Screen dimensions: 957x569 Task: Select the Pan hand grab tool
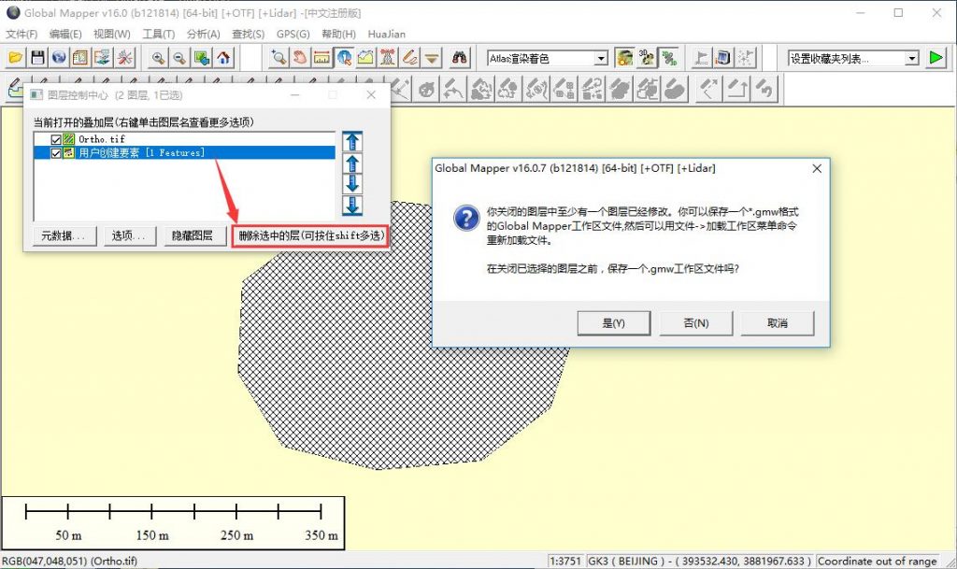(x=300, y=58)
